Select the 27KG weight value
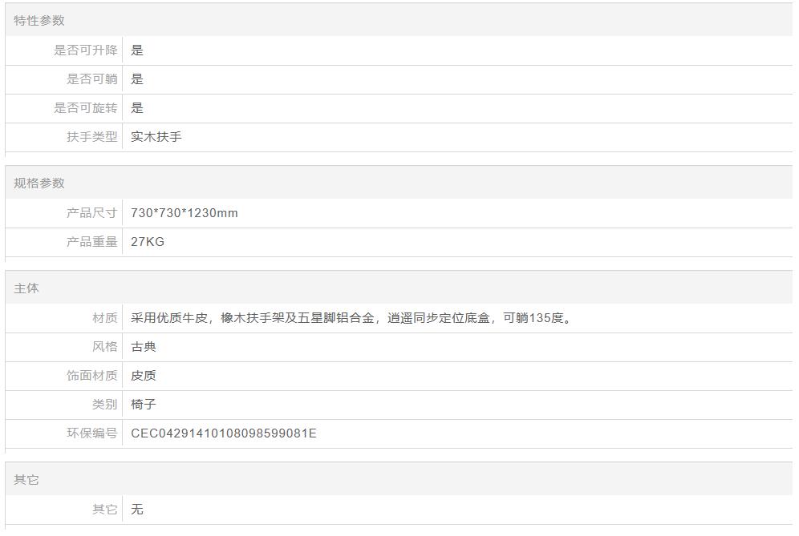The image size is (799, 536). (148, 242)
